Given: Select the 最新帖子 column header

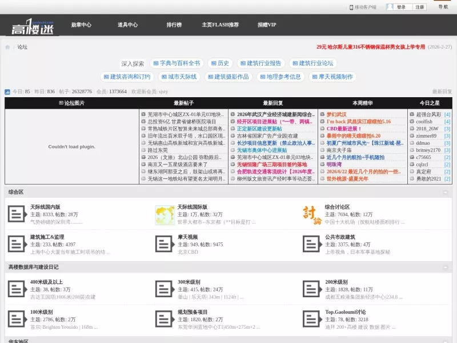Looking at the screenshot, I should [x=183, y=103].
